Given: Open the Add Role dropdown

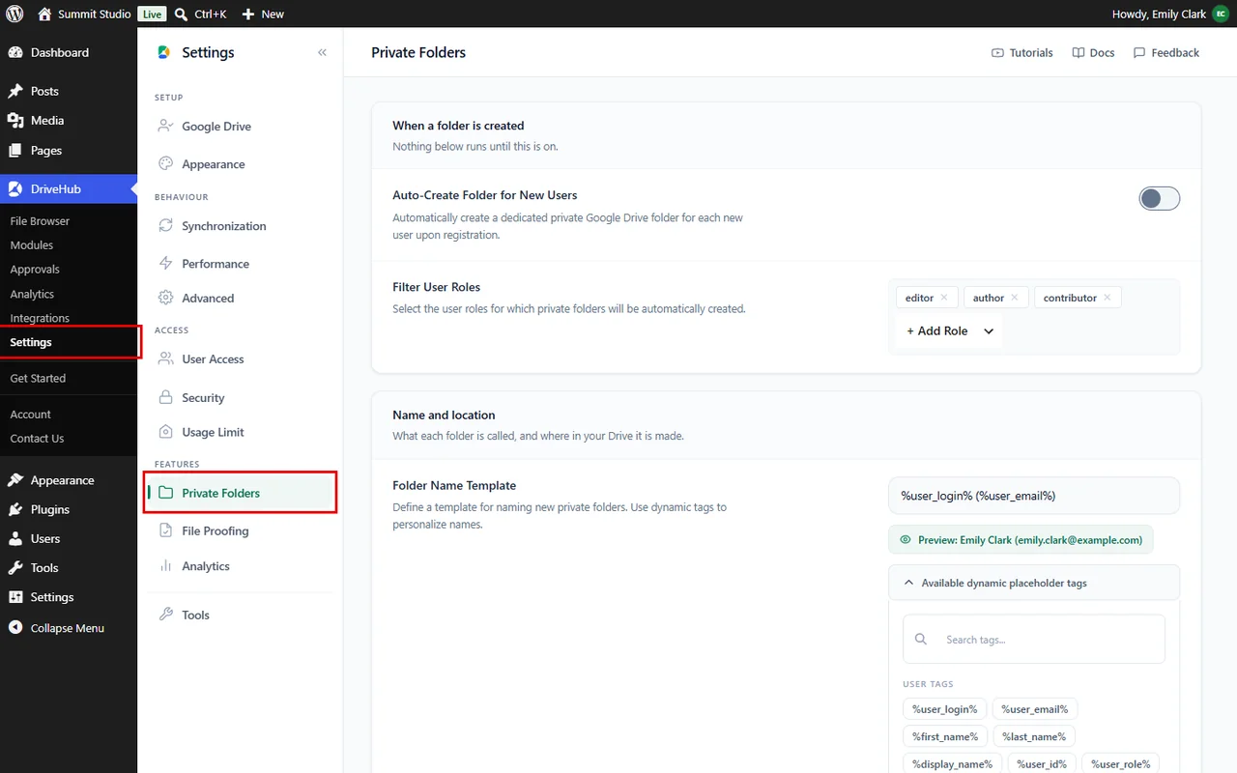Looking at the screenshot, I should [949, 330].
